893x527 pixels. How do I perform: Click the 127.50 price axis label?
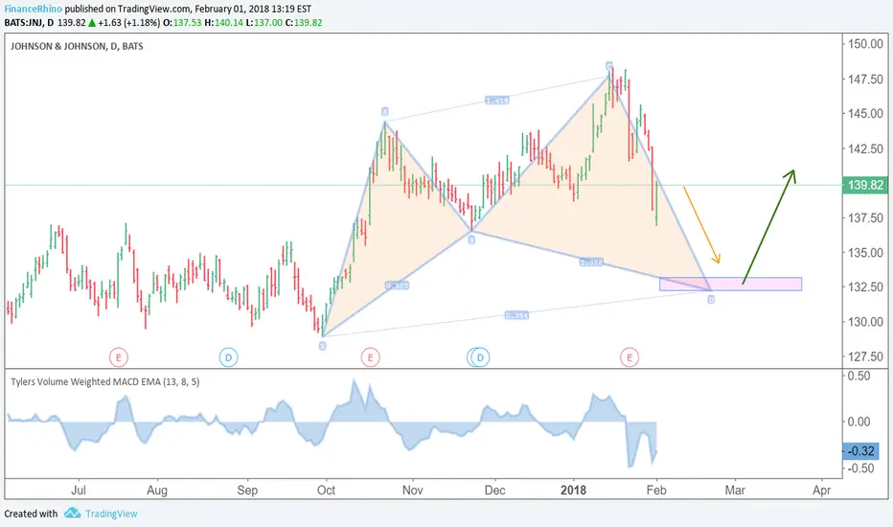[865, 356]
